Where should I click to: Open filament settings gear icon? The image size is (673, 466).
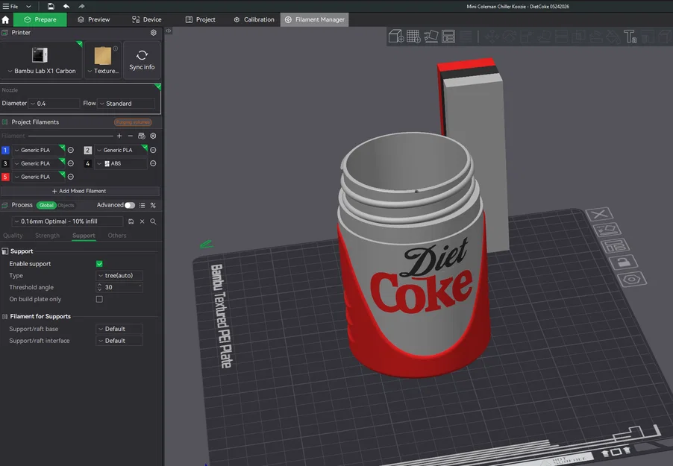coord(153,136)
